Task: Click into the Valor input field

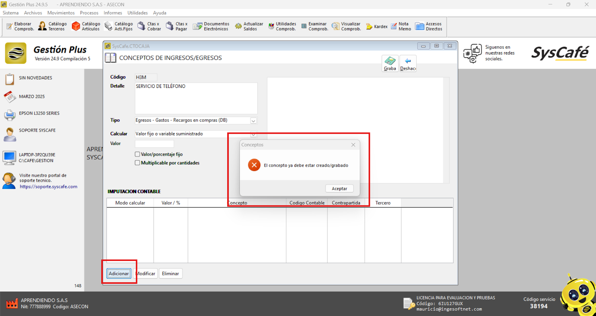Action: coord(154,144)
